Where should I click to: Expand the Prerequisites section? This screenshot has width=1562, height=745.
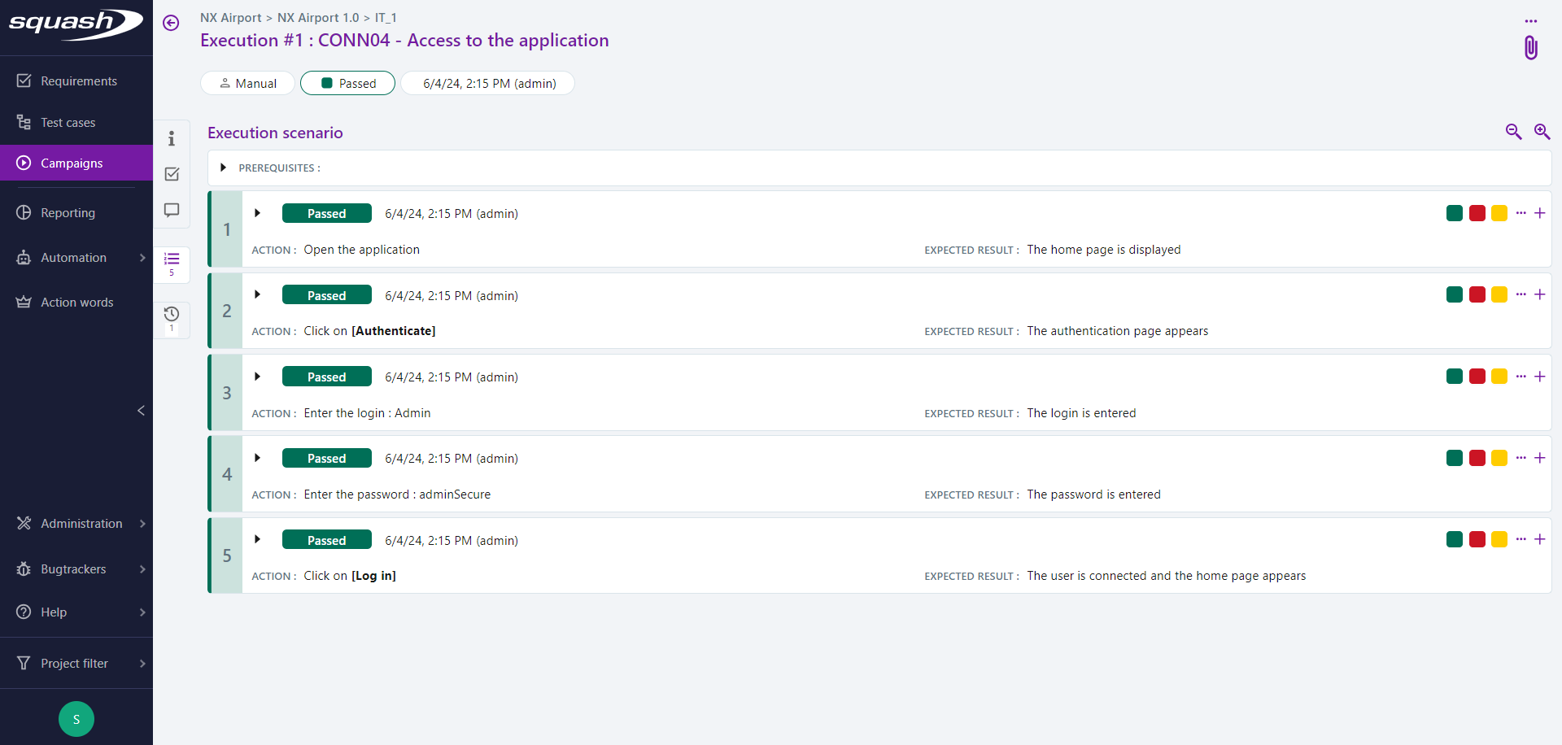(x=223, y=168)
